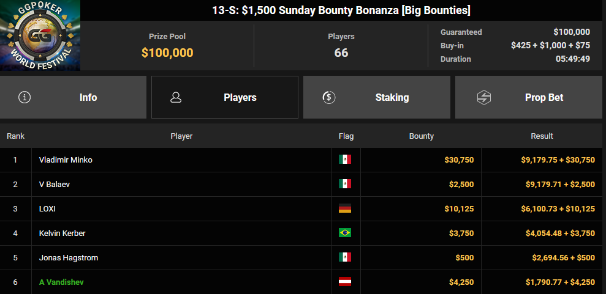Screen dimensions: 606x294
Task: Click the Players person silhouette icon
Action: 176,97
